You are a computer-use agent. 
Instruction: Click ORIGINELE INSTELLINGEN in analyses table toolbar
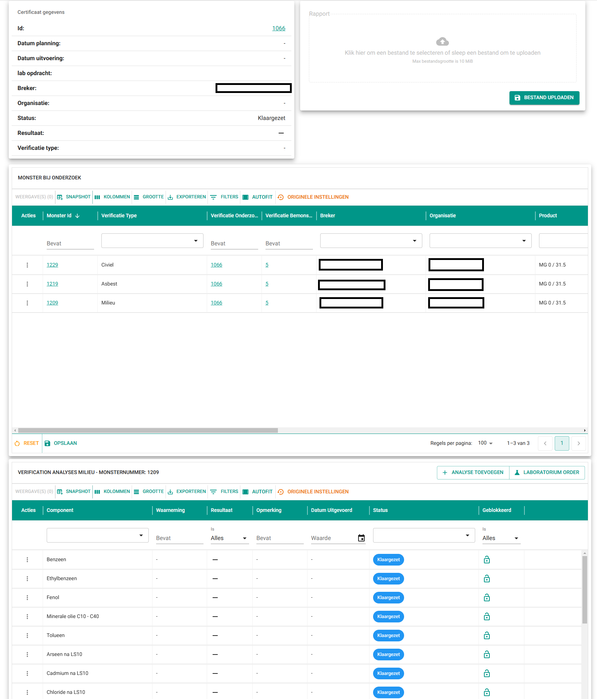pos(313,492)
